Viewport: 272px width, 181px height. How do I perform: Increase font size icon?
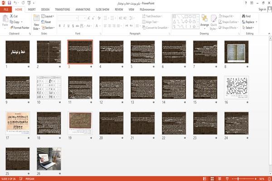pos(89,18)
